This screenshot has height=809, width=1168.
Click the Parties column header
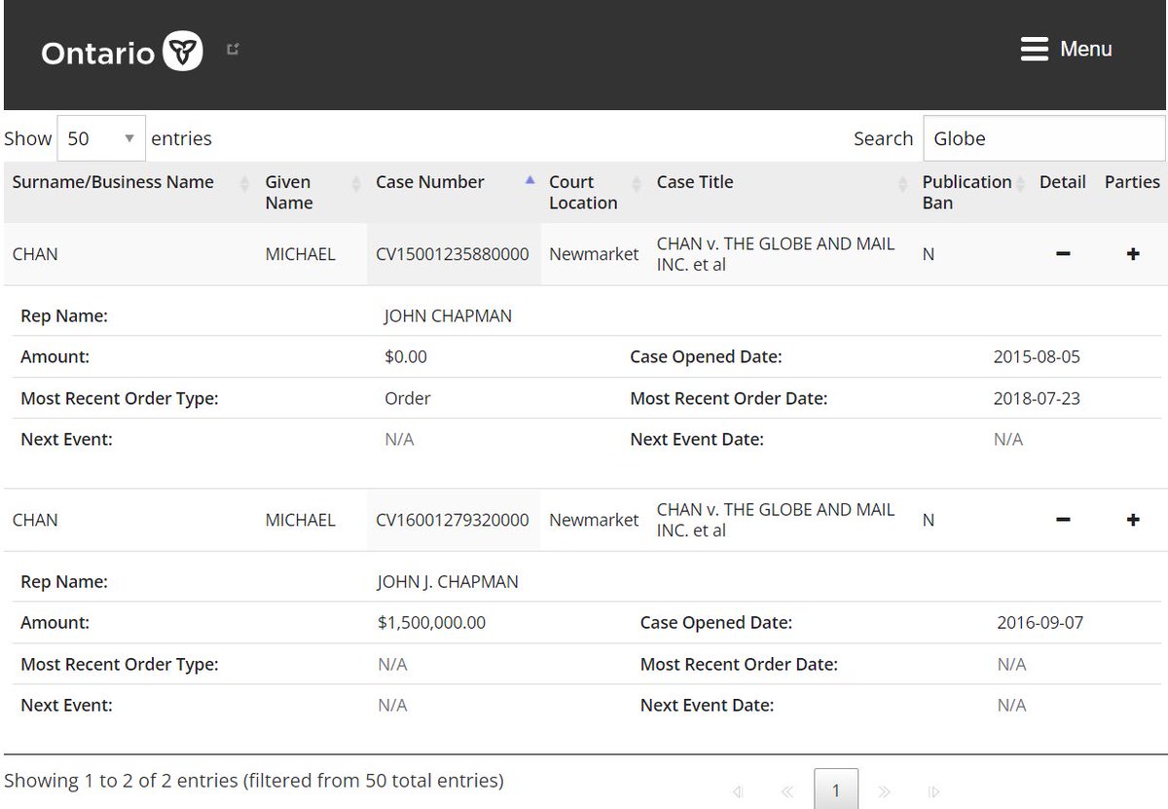point(1132,182)
